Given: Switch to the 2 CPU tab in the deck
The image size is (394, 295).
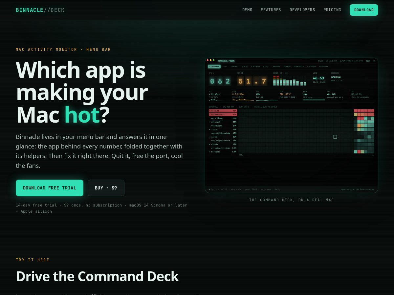Looking at the screenshot, I should coord(225,67).
